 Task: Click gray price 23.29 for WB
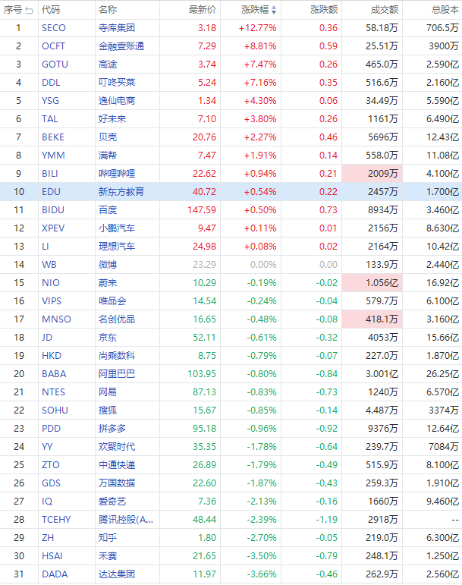click(204, 265)
